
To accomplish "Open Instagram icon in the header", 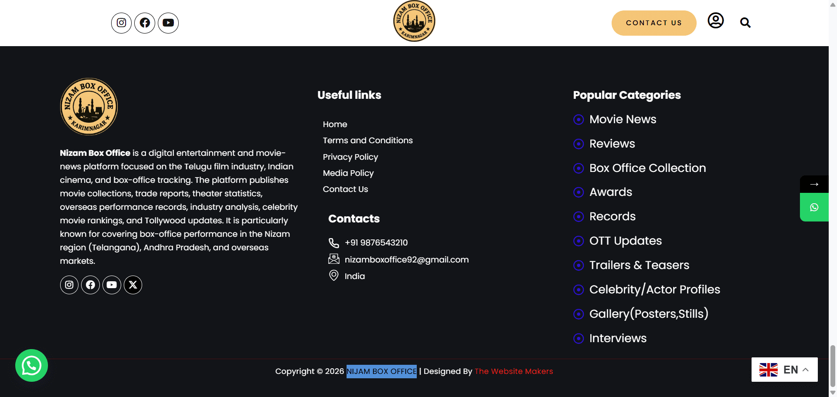I will (121, 23).
